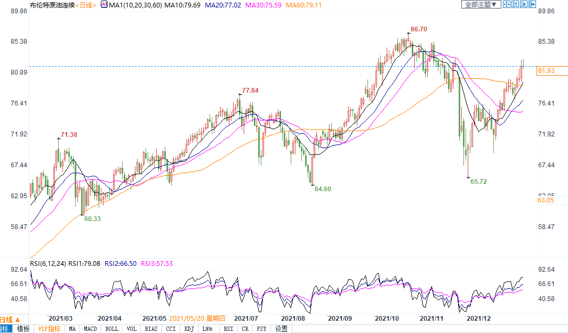Click the RSI(6,12,24) parameters label

pos(47,263)
